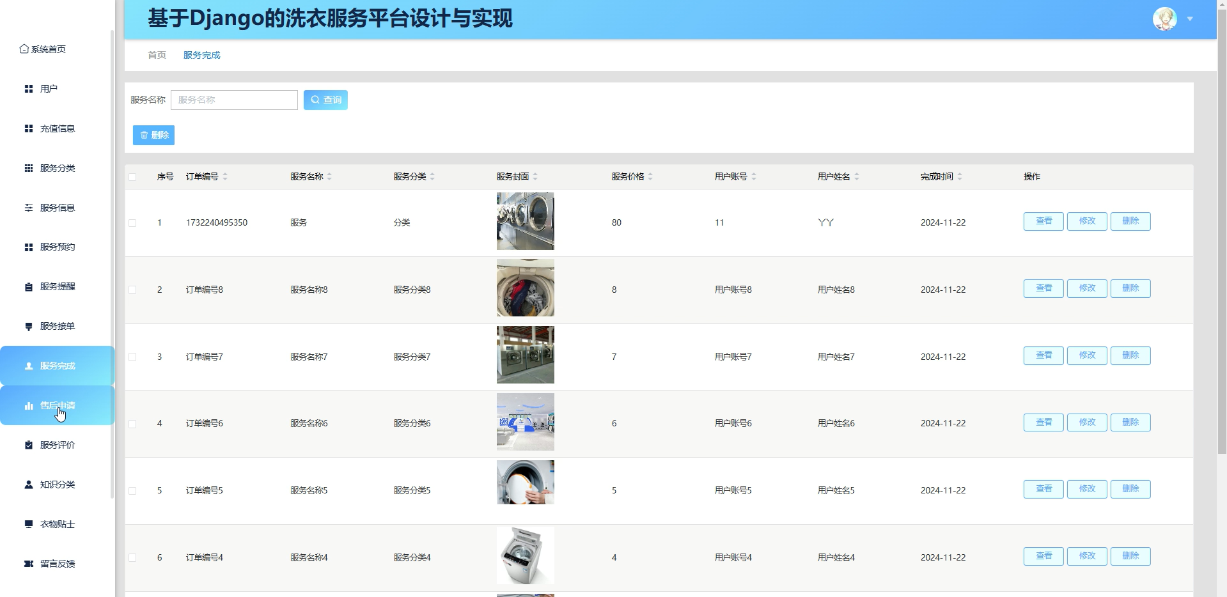1227x597 pixels.
Task: Open 充值信息 menu label
Action: [x=58, y=128]
